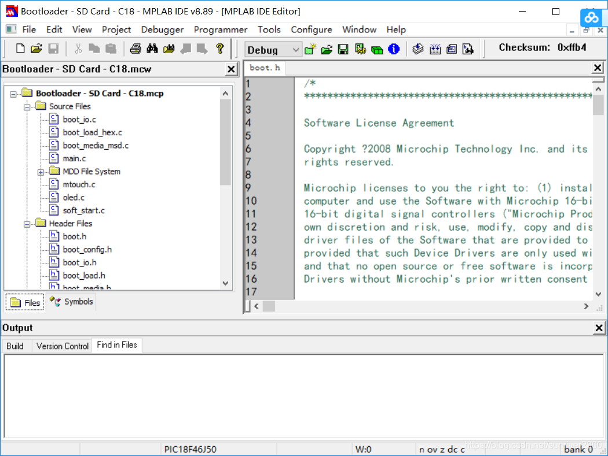
Task: Click the last build toolbar page icon
Action: click(468, 49)
